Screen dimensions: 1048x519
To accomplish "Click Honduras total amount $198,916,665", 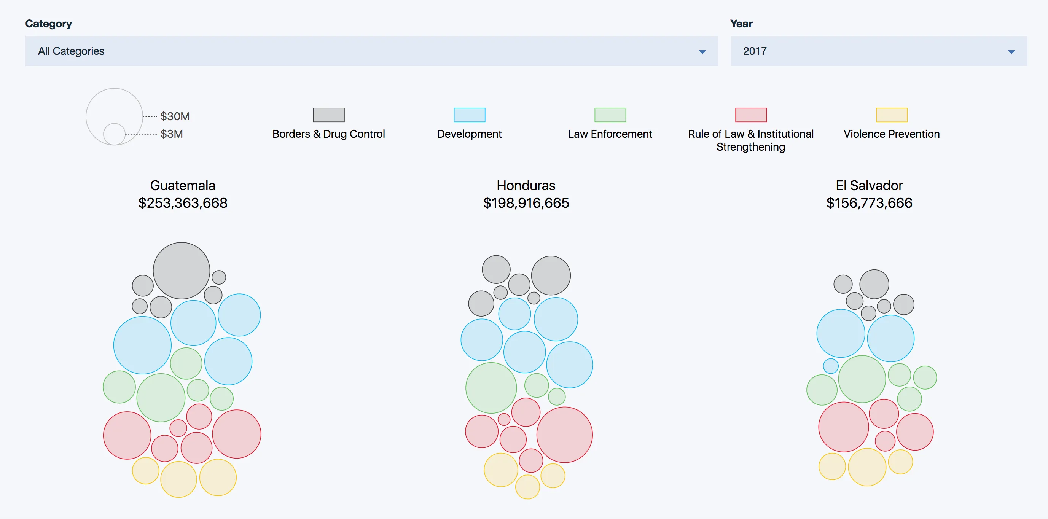I will point(526,203).
